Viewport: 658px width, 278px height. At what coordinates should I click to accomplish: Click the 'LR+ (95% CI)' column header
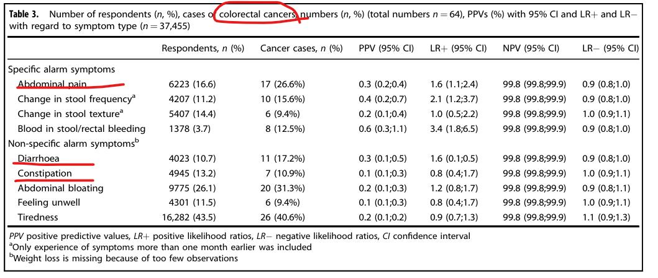click(x=458, y=48)
